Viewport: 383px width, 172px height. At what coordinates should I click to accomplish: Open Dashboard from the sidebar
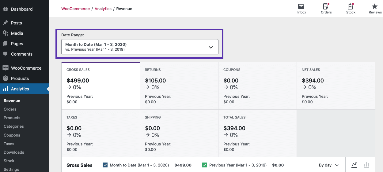[21, 9]
